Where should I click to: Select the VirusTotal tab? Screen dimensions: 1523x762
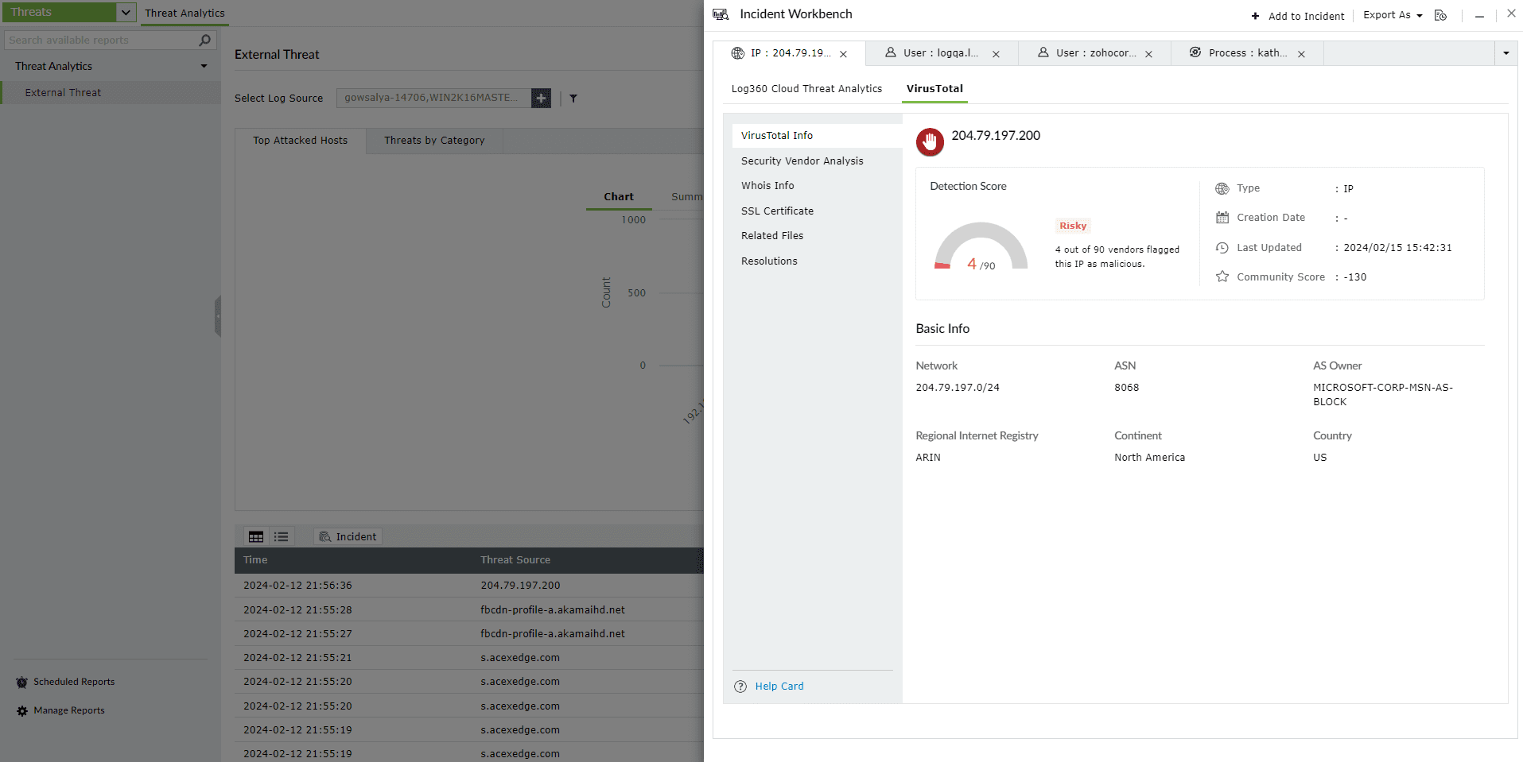[934, 89]
